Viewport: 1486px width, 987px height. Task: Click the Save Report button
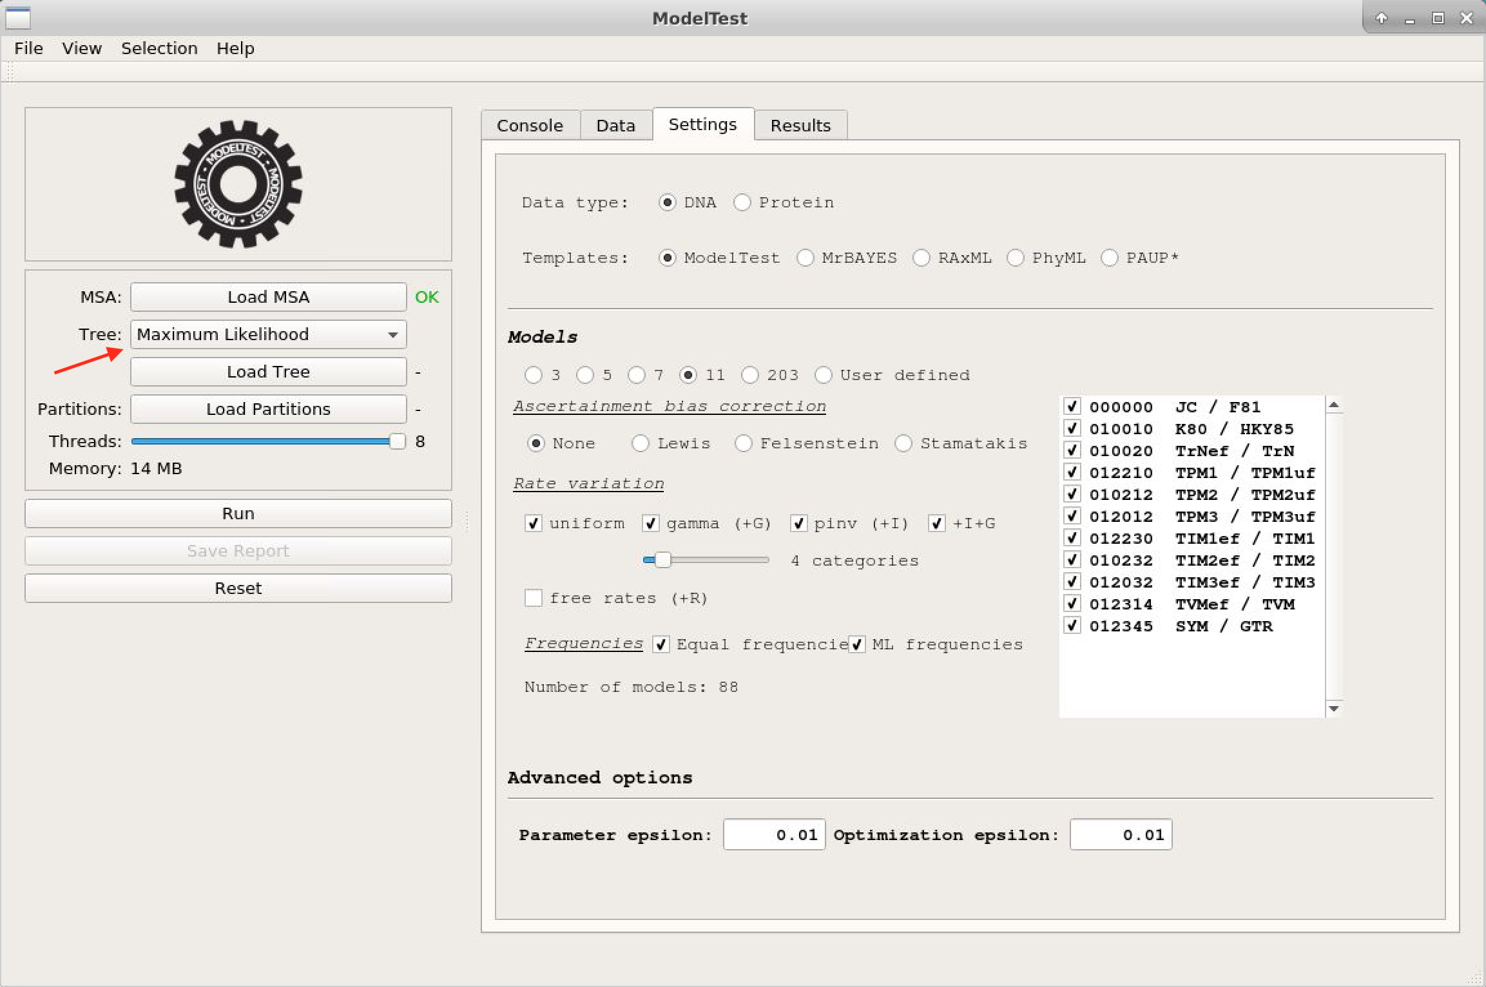[x=238, y=551]
